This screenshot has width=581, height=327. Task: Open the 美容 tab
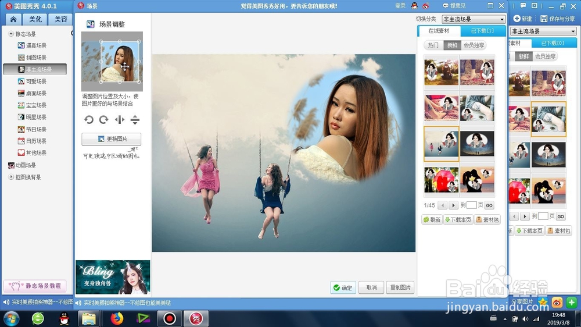pos(61,19)
